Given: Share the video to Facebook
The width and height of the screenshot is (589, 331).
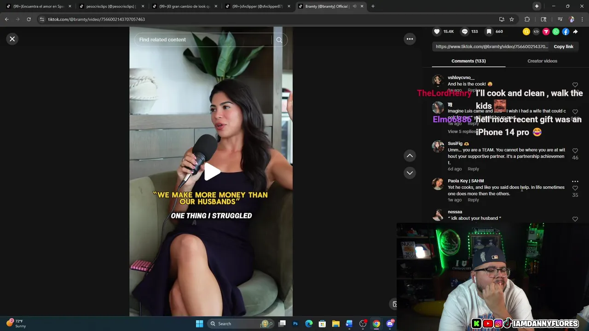Looking at the screenshot, I should [566, 32].
